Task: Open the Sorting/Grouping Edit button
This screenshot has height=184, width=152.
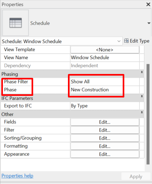Action: point(105,138)
